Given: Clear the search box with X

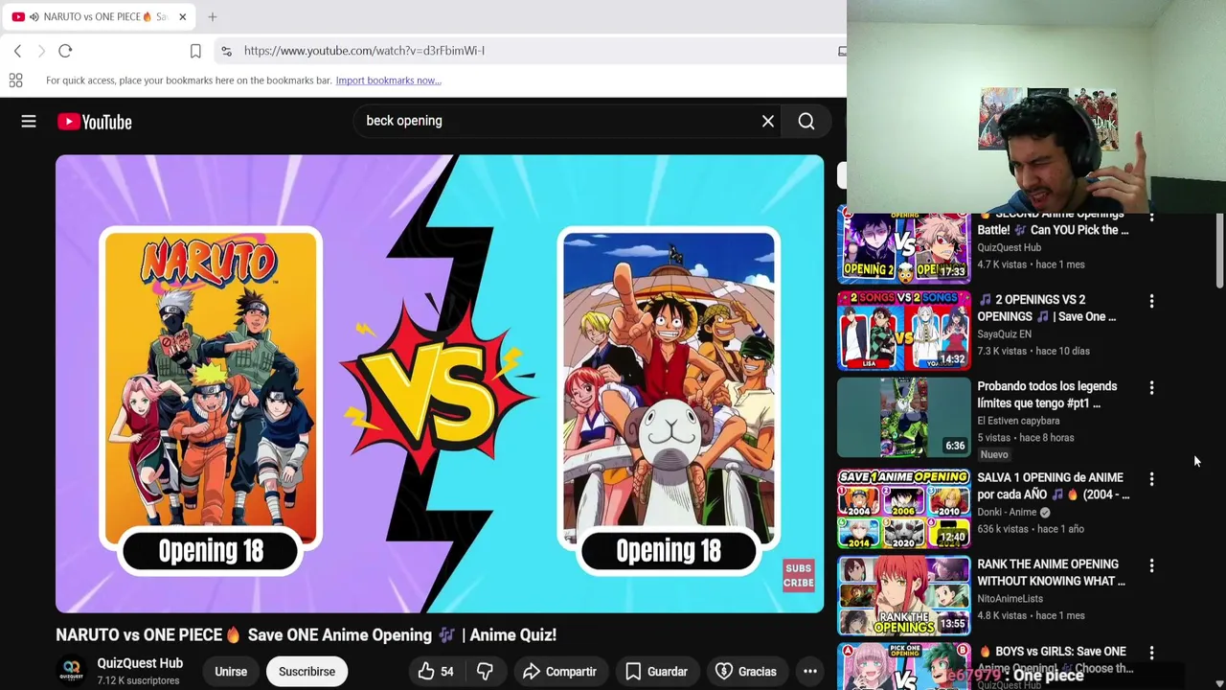Looking at the screenshot, I should [x=768, y=122].
